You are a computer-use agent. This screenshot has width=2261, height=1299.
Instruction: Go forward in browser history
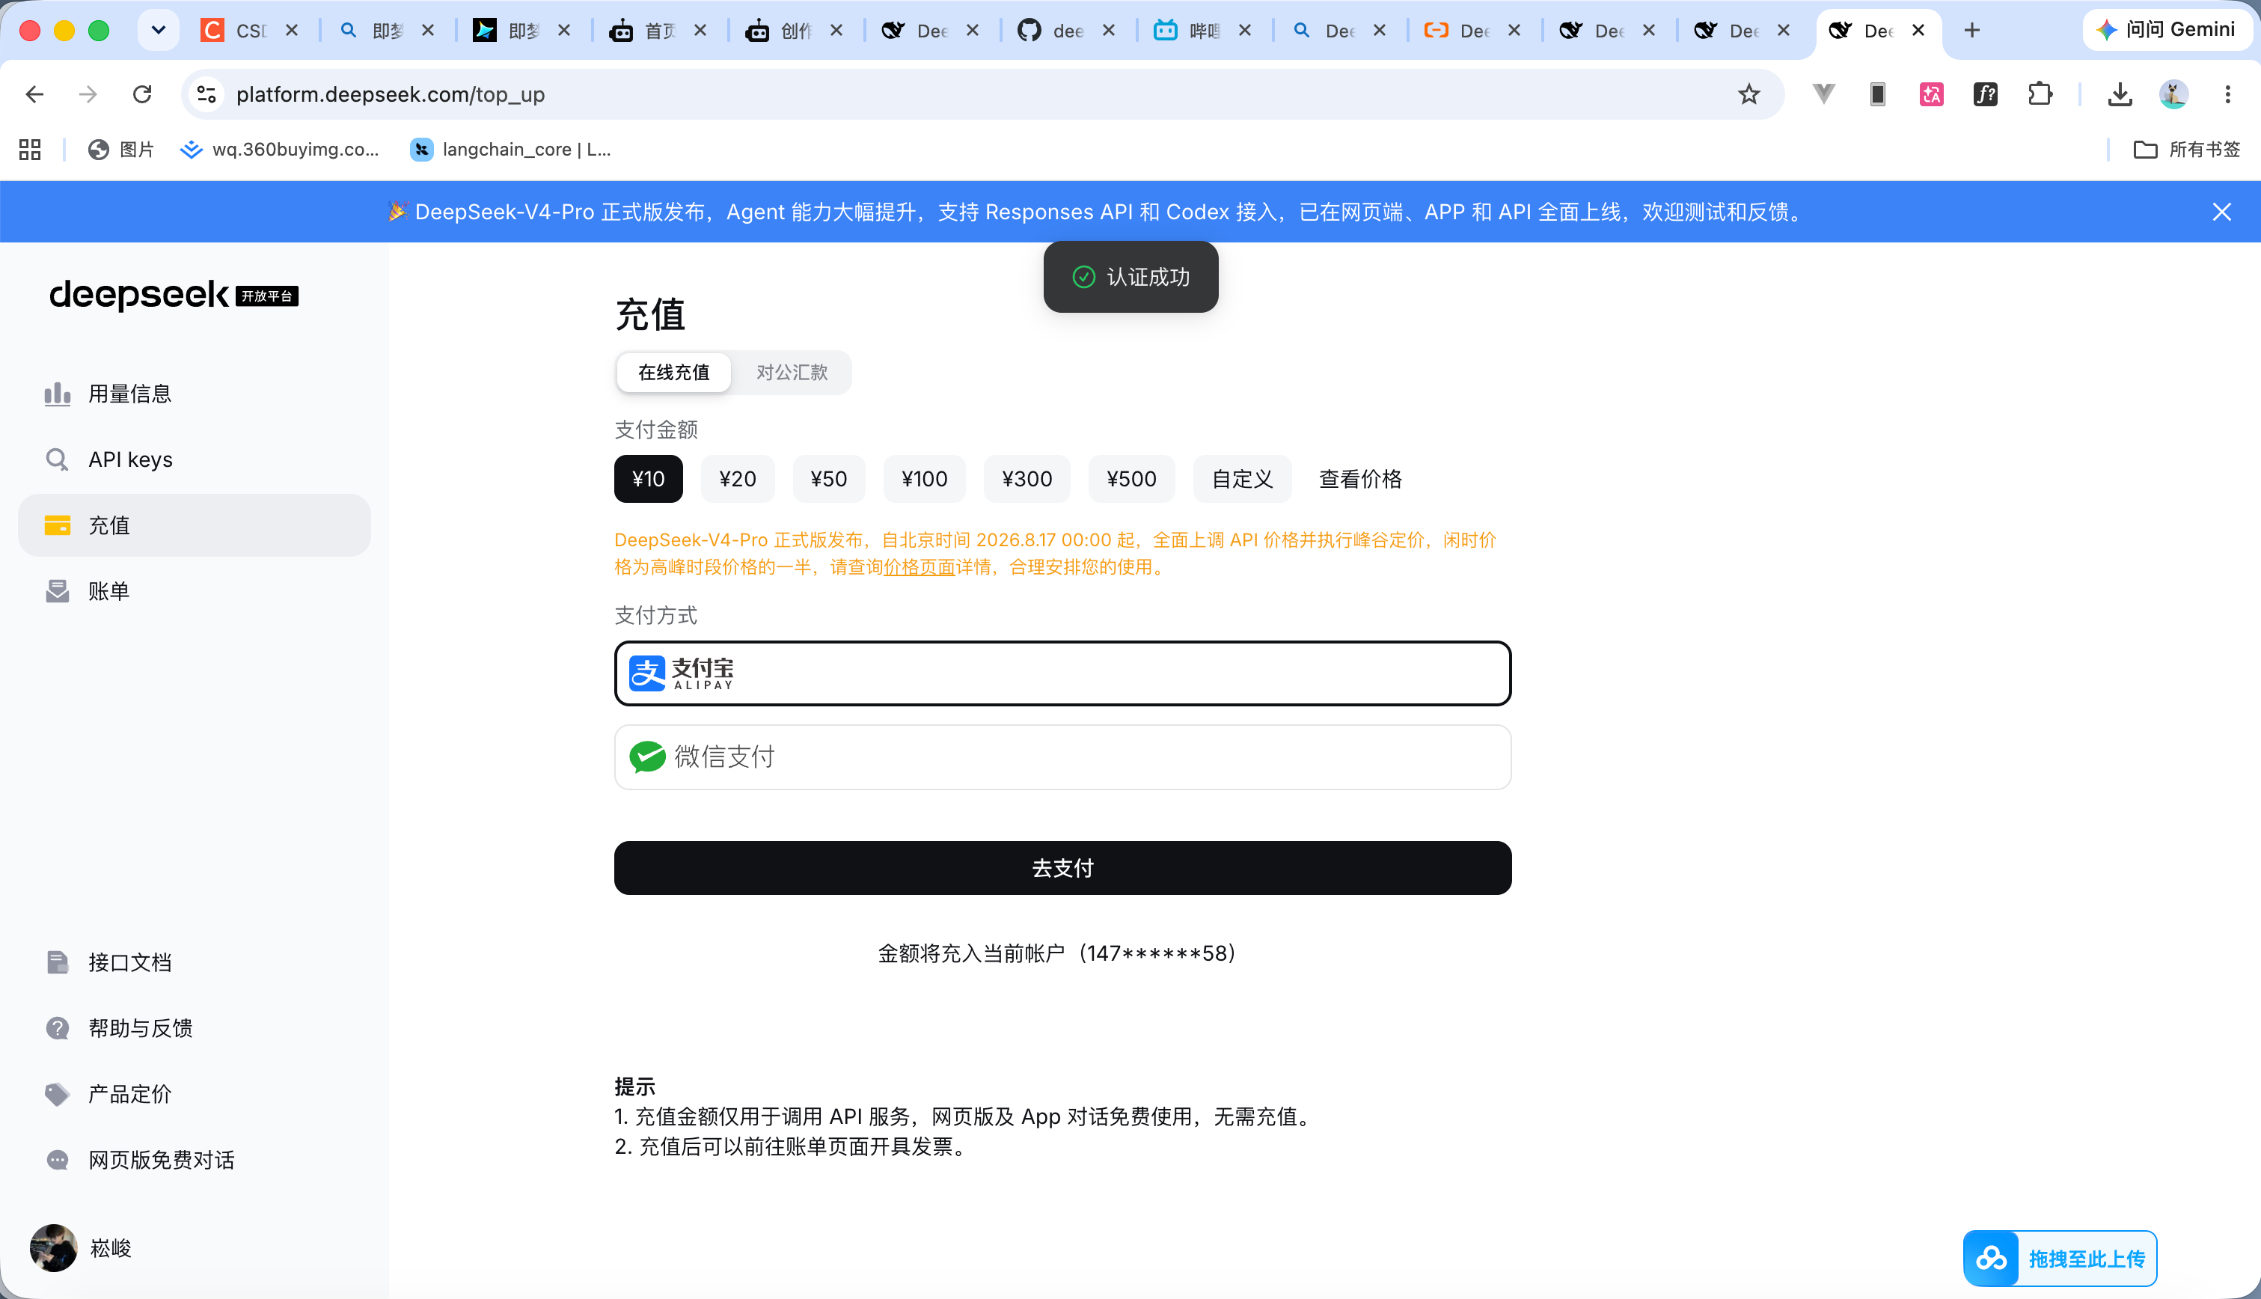click(88, 94)
